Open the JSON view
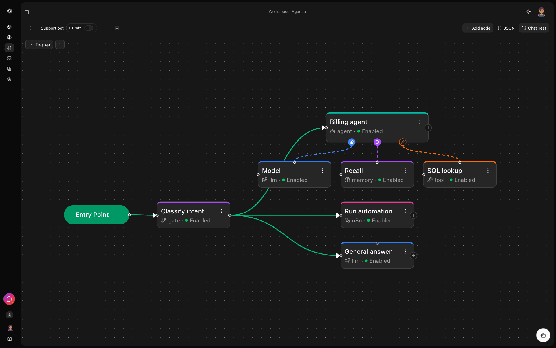The width and height of the screenshot is (556, 348). pos(506,28)
